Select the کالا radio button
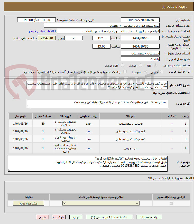This screenshot has width=194, height=224. pos(155,66)
